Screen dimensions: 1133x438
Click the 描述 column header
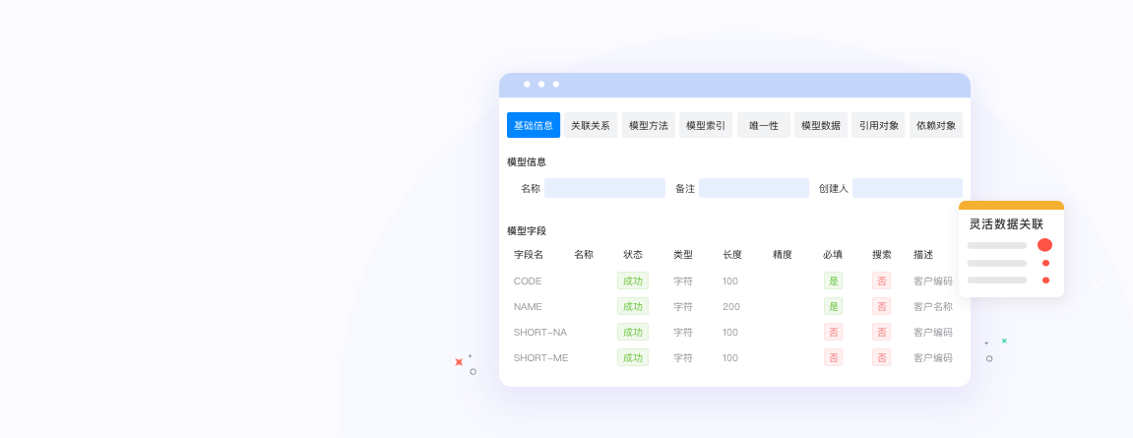point(923,254)
